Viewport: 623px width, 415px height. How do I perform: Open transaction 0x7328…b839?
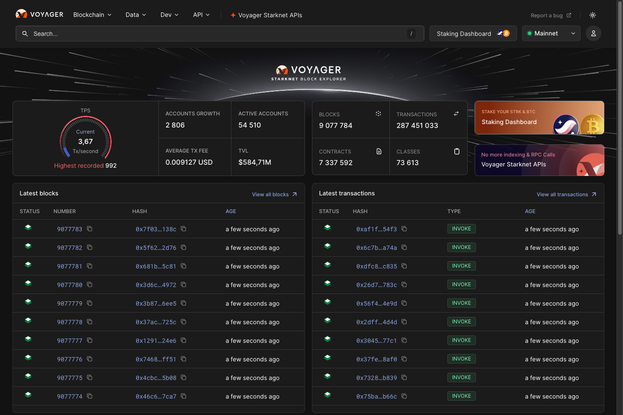click(x=376, y=378)
